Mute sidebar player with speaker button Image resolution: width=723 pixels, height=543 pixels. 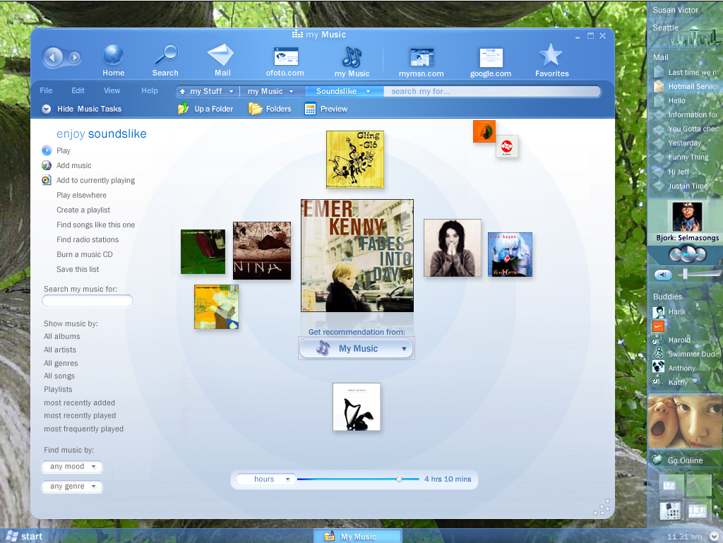[663, 275]
